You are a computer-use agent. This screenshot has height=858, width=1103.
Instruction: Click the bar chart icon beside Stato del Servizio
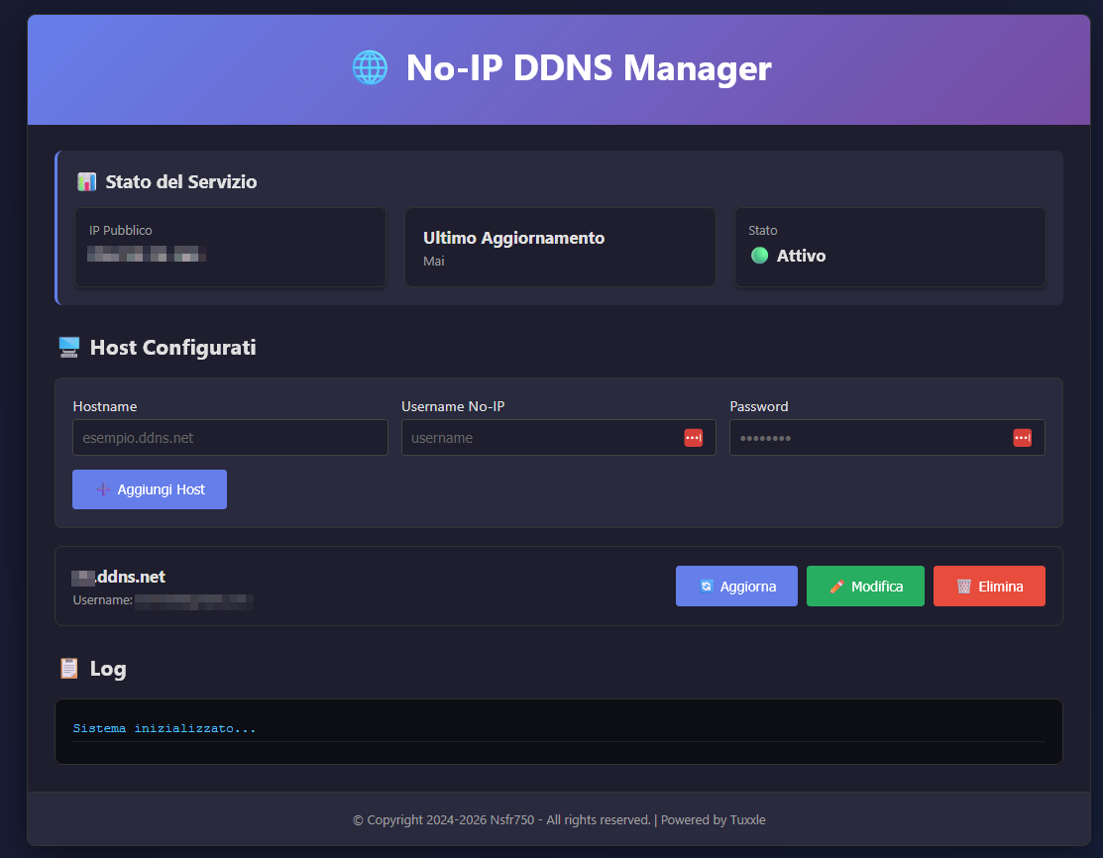(86, 181)
